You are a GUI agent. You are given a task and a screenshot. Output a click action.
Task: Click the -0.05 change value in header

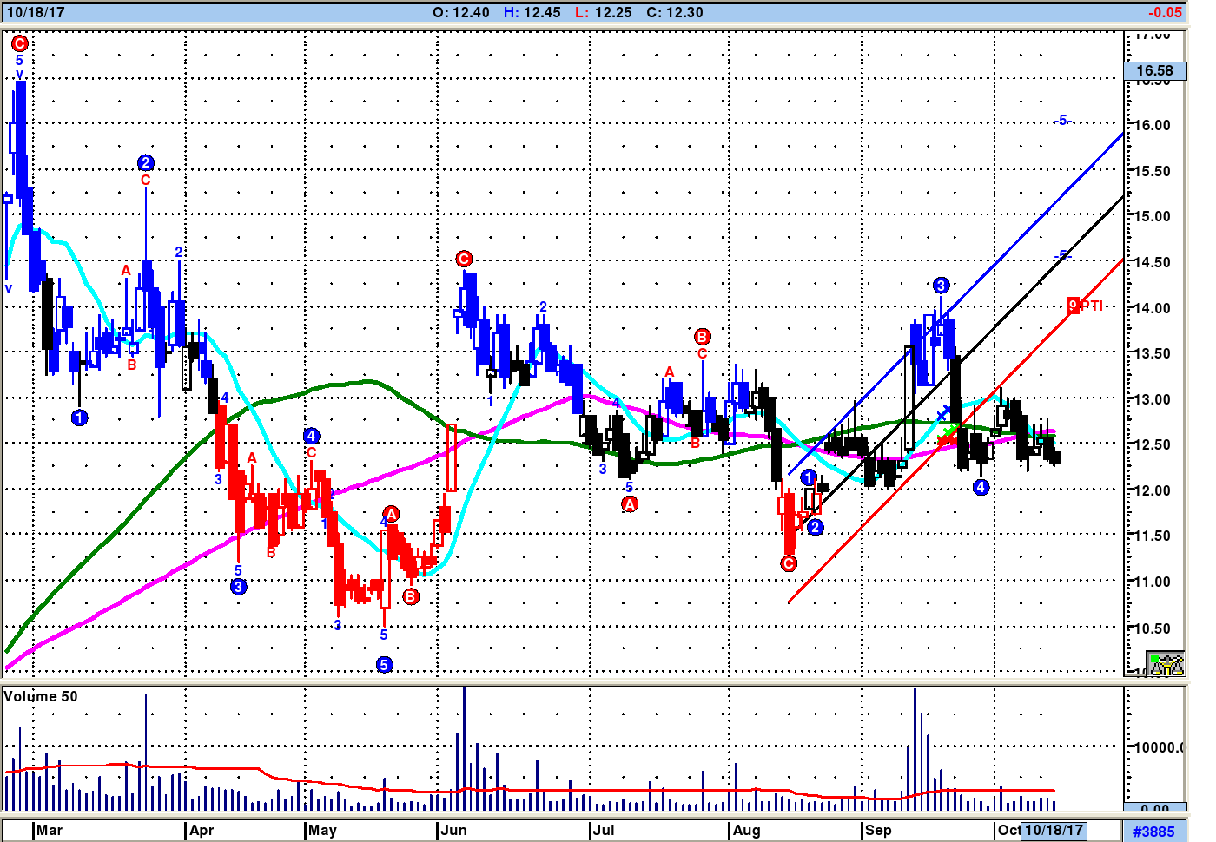click(1164, 12)
